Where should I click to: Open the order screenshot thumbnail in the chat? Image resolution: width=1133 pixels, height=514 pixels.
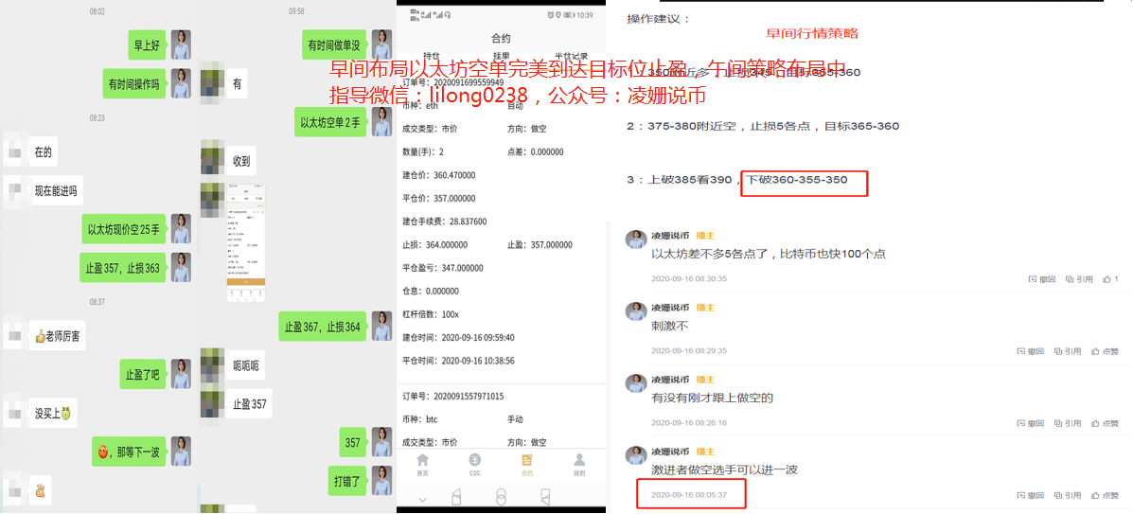coord(245,243)
